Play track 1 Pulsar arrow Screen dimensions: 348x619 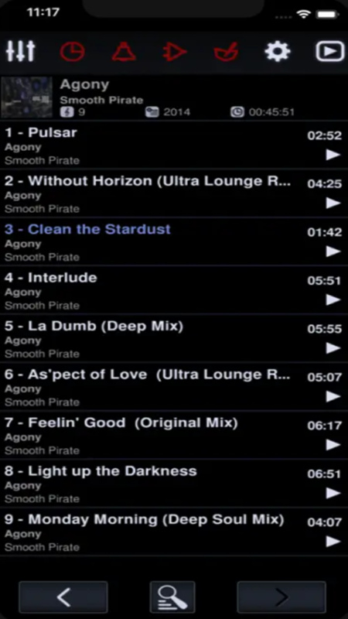click(333, 155)
